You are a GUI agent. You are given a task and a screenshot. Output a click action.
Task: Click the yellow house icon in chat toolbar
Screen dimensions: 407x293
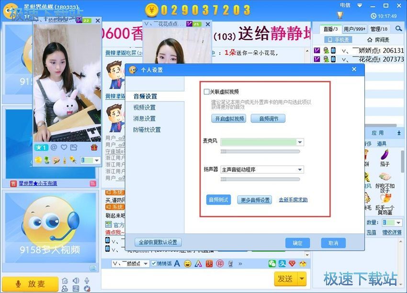tap(303, 264)
